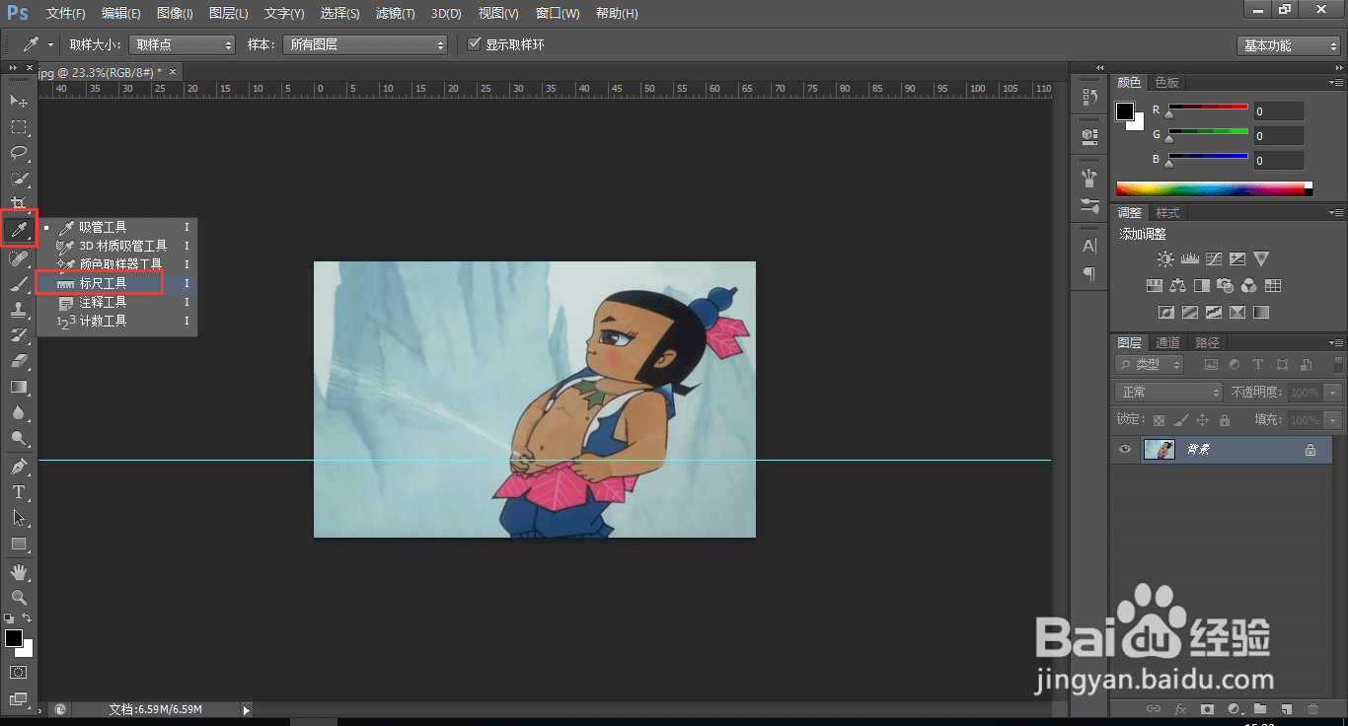Toggle type layer filter
Viewport: 1348px width, 726px height.
pyautogui.click(x=1258, y=365)
